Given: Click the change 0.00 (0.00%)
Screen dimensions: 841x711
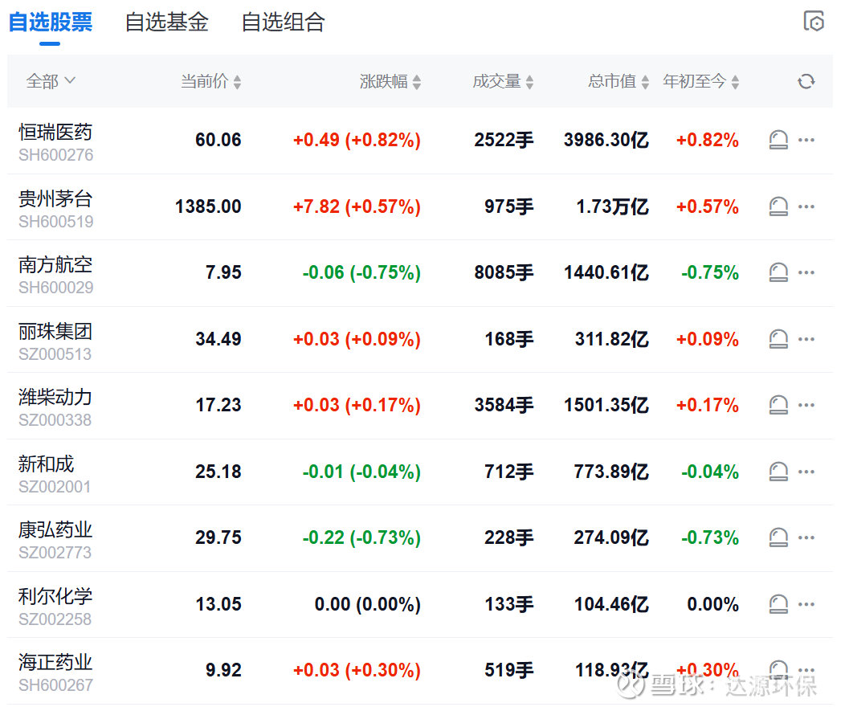Looking at the screenshot, I should coord(367,604).
